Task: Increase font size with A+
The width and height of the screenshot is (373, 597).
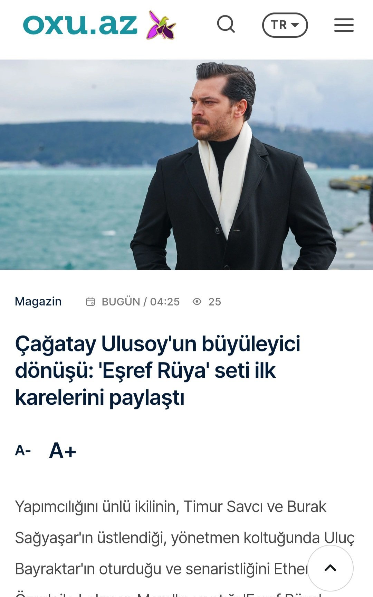Action: click(x=63, y=451)
